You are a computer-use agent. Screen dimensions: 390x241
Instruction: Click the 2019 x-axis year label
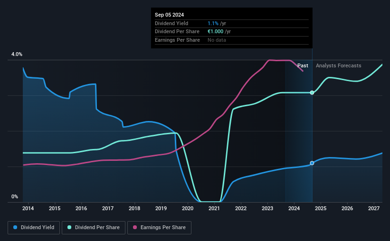pyautogui.click(x=161, y=208)
